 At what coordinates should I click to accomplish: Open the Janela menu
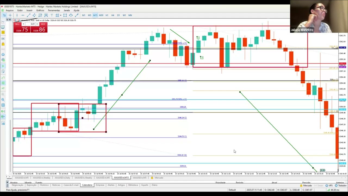[x=67, y=10]
